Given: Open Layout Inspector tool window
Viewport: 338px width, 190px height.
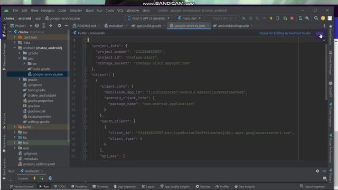Looking at the screenshot, I should click(312, 186).
